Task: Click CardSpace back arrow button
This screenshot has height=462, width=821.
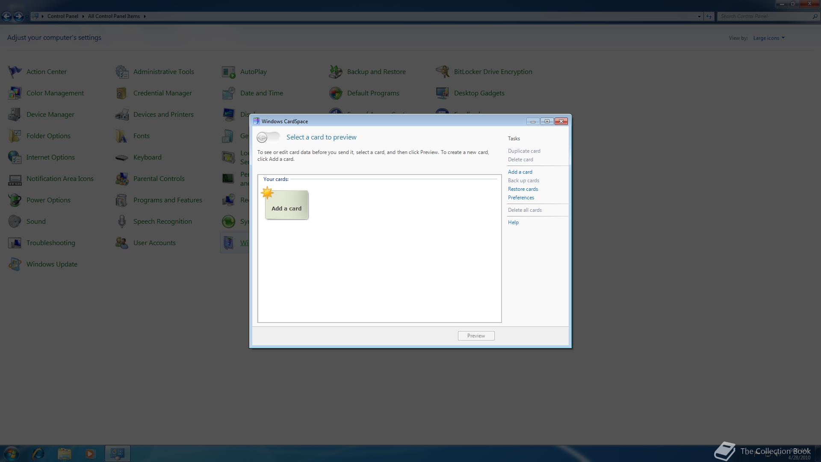Action: click(262, 137)
